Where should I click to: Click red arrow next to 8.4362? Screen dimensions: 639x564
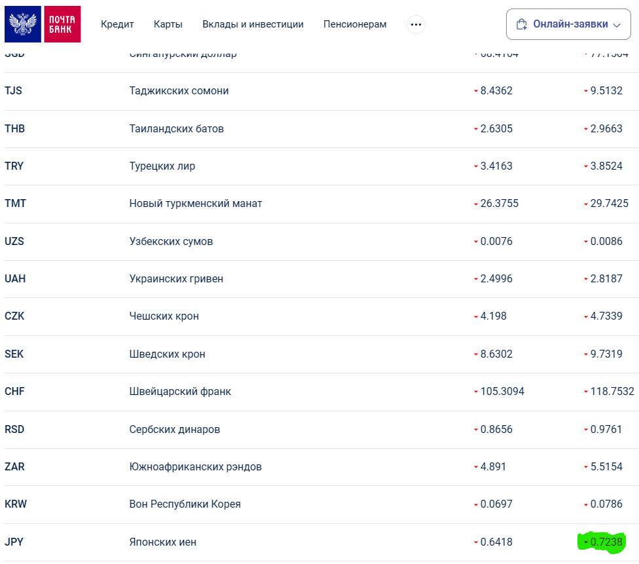(x=476, y=92)
